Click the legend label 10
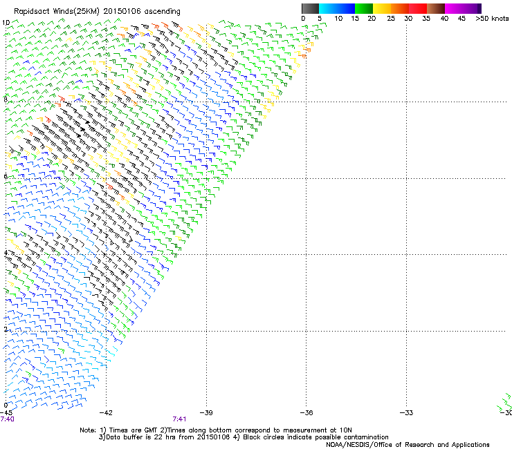512x449 pixels. point(338,19)
